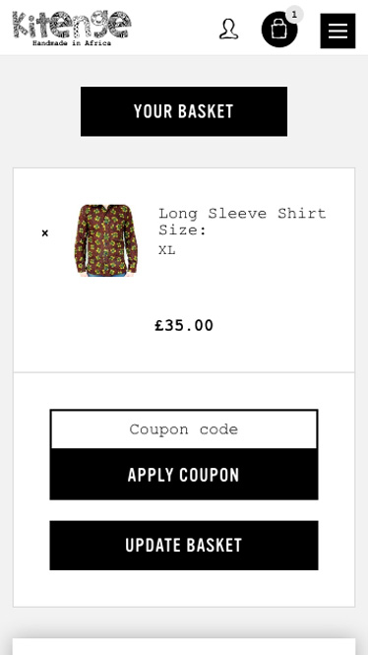Apply the coupon
Screen dimensions: 368x655
pos(184,475)
